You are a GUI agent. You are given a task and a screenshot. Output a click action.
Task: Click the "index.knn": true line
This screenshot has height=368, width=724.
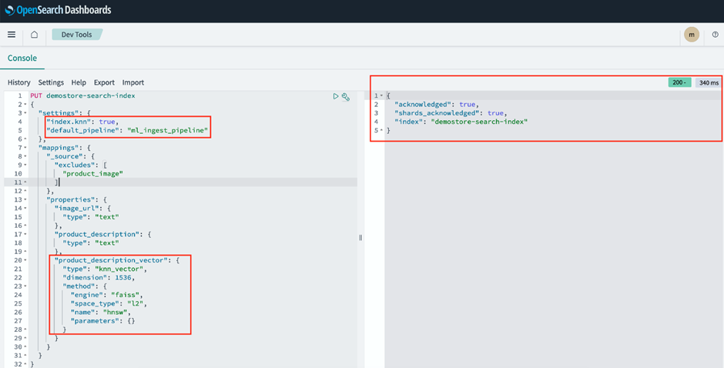tap(82, 122)
